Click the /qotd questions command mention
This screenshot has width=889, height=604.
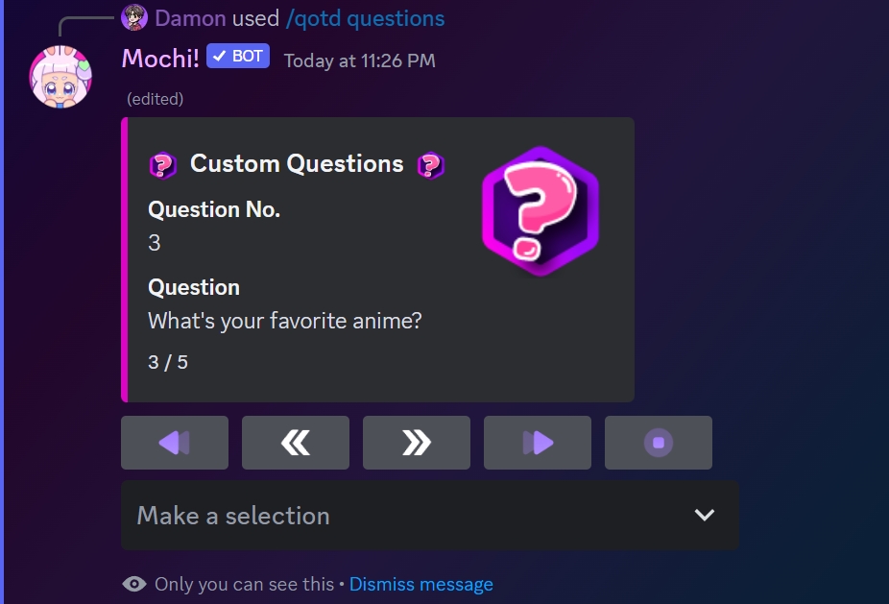pos(365,17)
